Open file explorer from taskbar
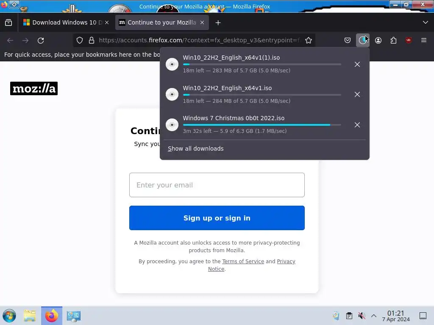 click(30, 316)
